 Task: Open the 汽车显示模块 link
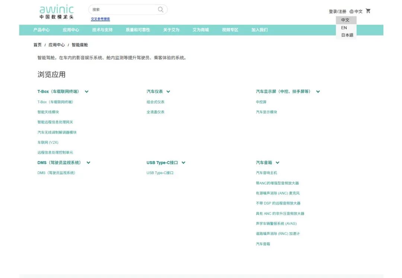click(267, 112)
